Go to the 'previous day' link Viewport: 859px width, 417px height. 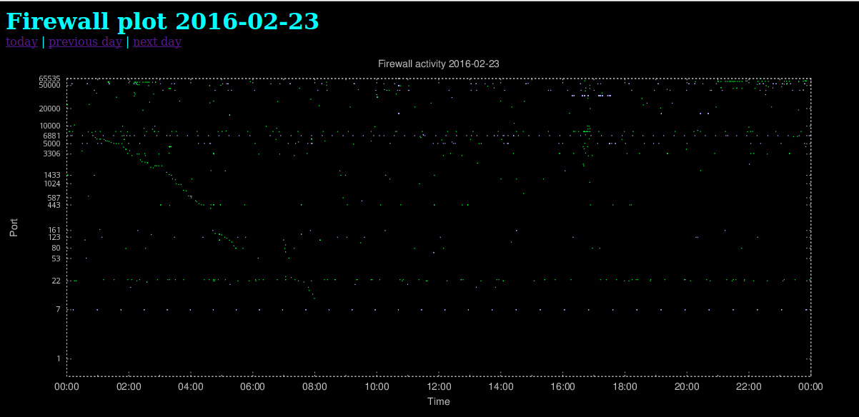[x=85, y=41]
